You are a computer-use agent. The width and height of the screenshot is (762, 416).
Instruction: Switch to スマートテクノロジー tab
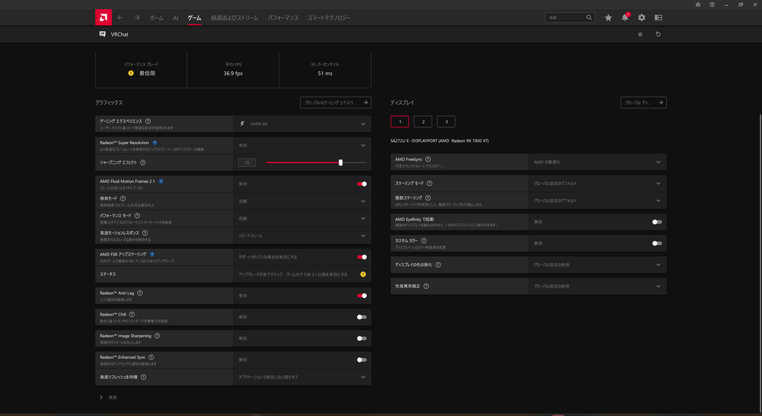pyautogui.click(x=328, y=18)
